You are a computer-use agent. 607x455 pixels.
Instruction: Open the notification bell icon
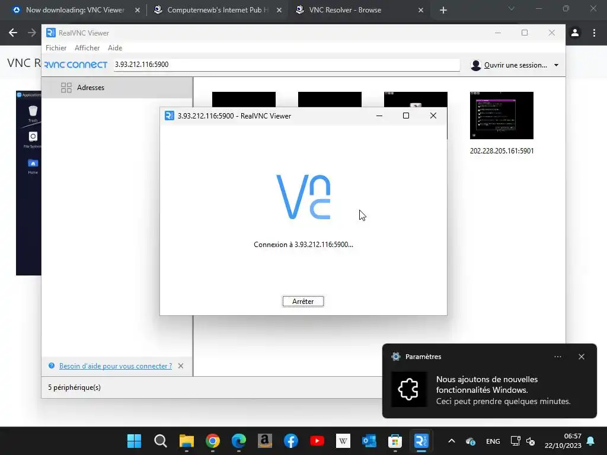pyautogui.click(x=591, y=441)
